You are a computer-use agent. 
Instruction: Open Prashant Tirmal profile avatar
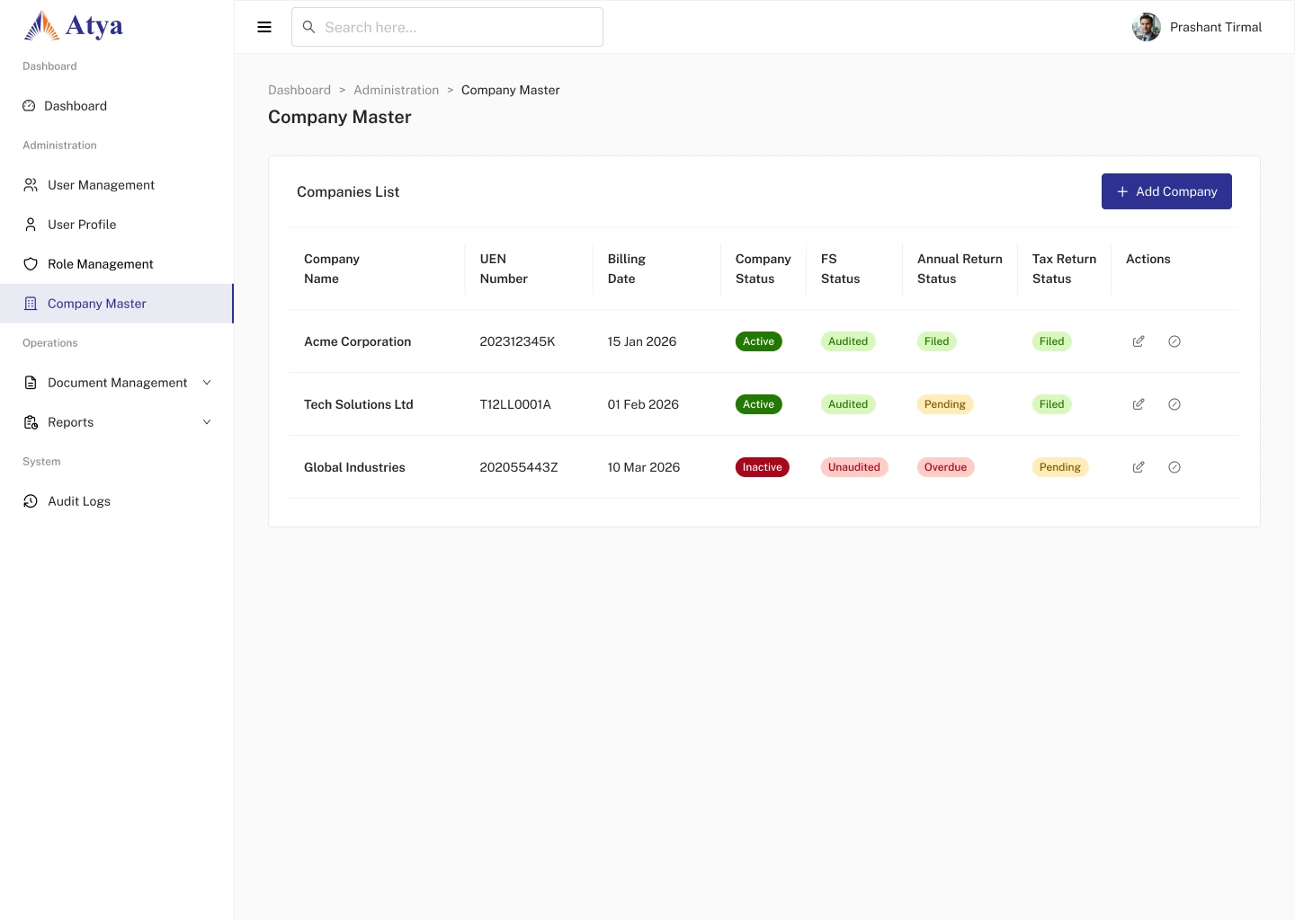[1147, 27]
